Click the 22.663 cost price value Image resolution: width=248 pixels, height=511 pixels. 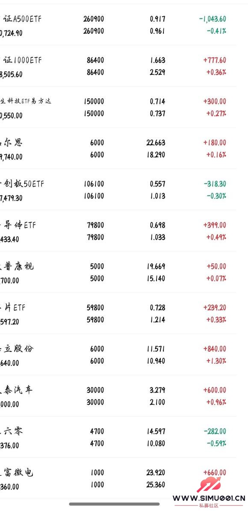(156, 143)
